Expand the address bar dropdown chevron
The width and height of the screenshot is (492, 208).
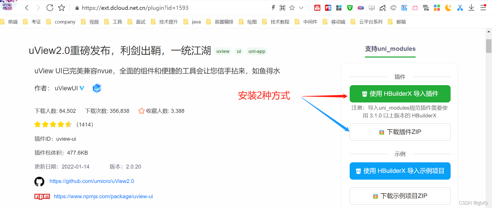[301, 8]
